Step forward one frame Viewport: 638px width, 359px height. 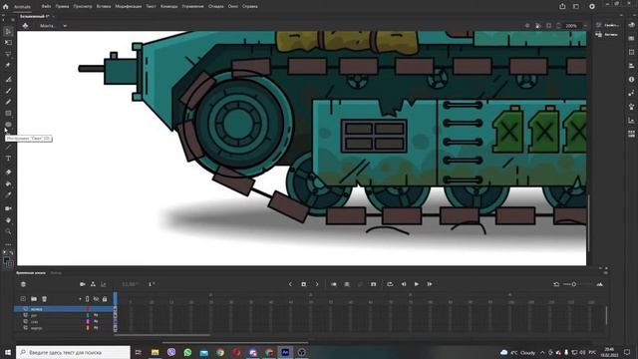[x=430, y=284]
